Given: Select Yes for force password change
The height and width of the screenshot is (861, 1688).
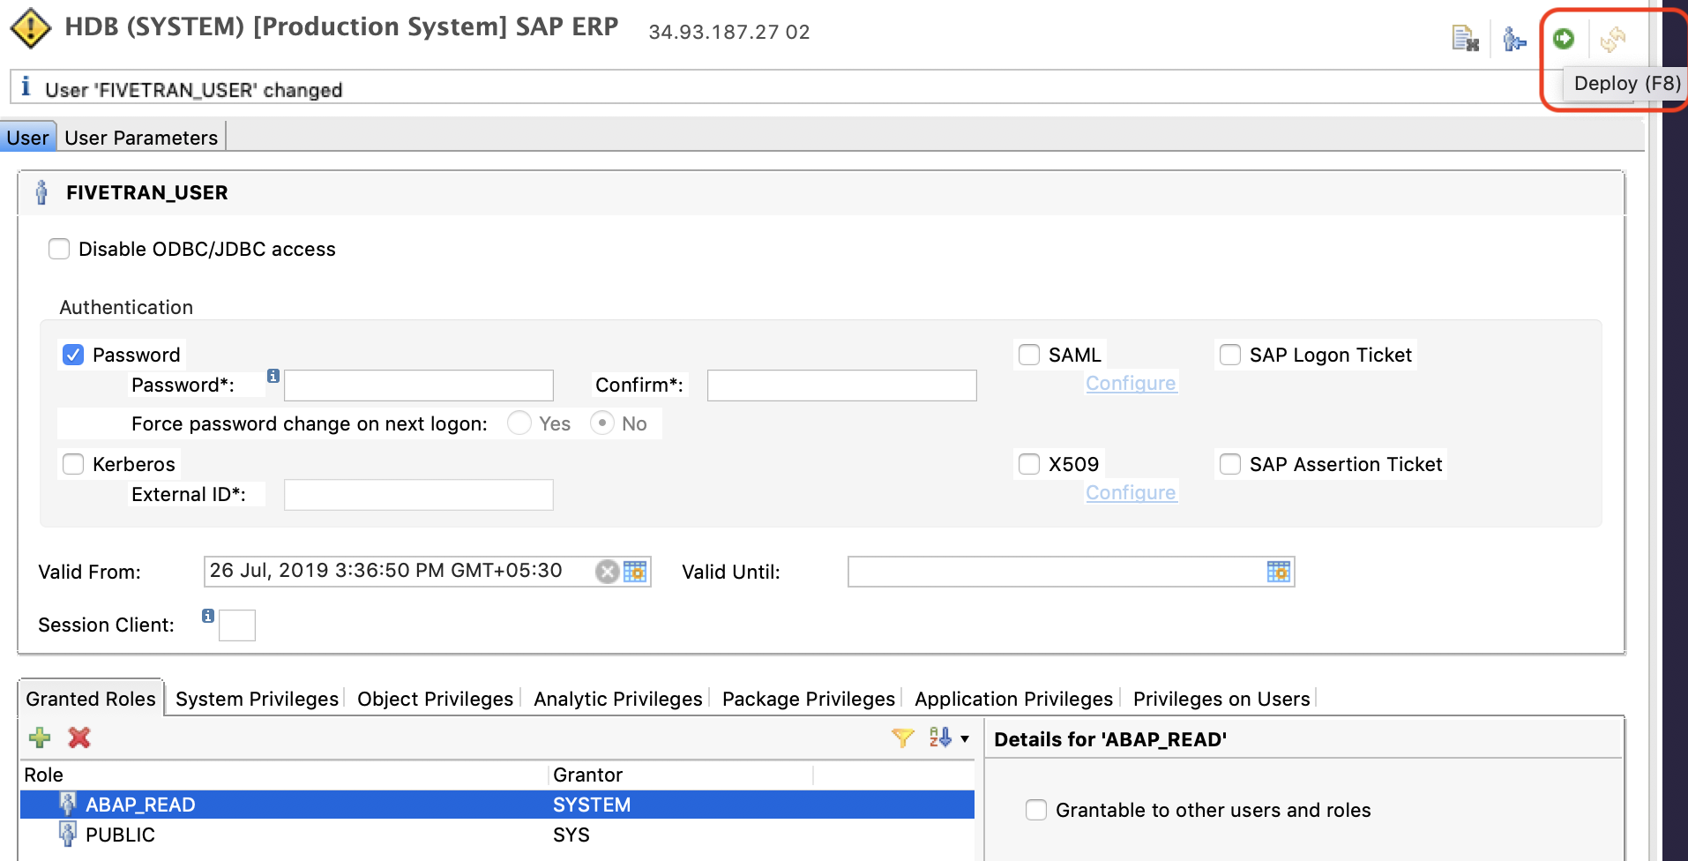Looking at the screenshot, I should click(x=519, y=423).
